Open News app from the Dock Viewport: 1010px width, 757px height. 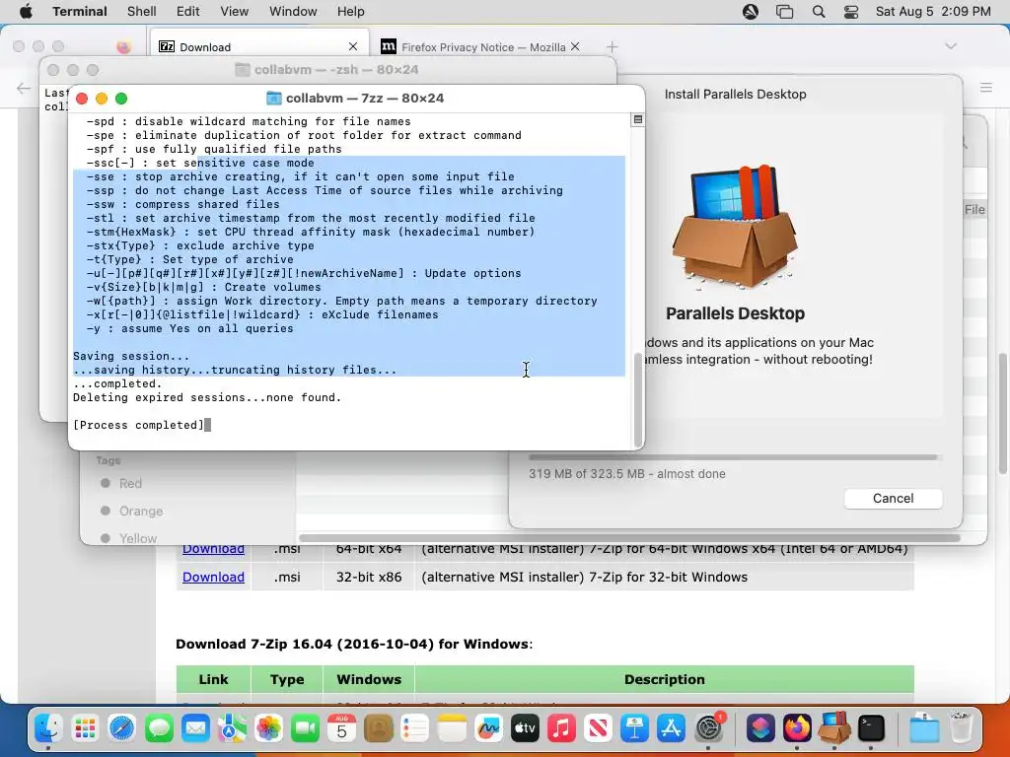click(x=598, y=728)
